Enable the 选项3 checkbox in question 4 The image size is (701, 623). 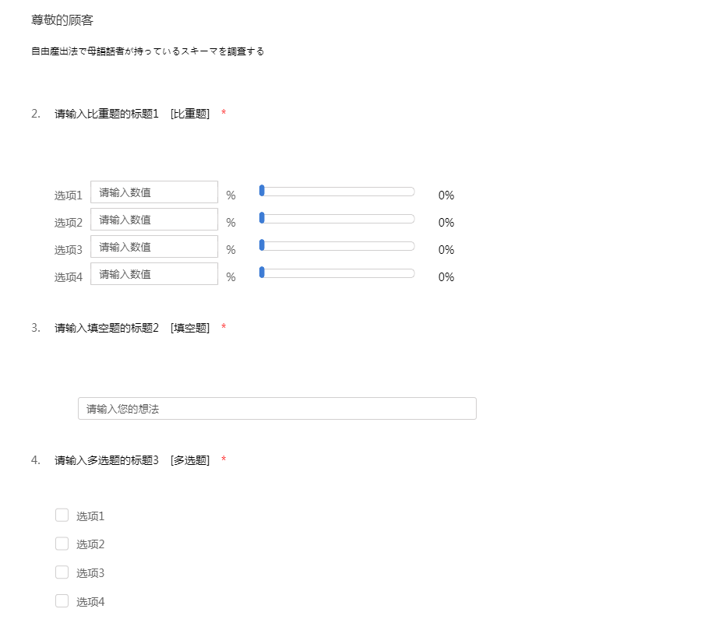coord(62,572)
